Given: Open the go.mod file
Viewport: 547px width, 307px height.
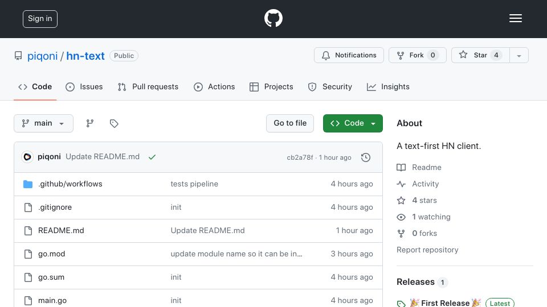Looking at the screenshot, I should [x=52, y=254].
